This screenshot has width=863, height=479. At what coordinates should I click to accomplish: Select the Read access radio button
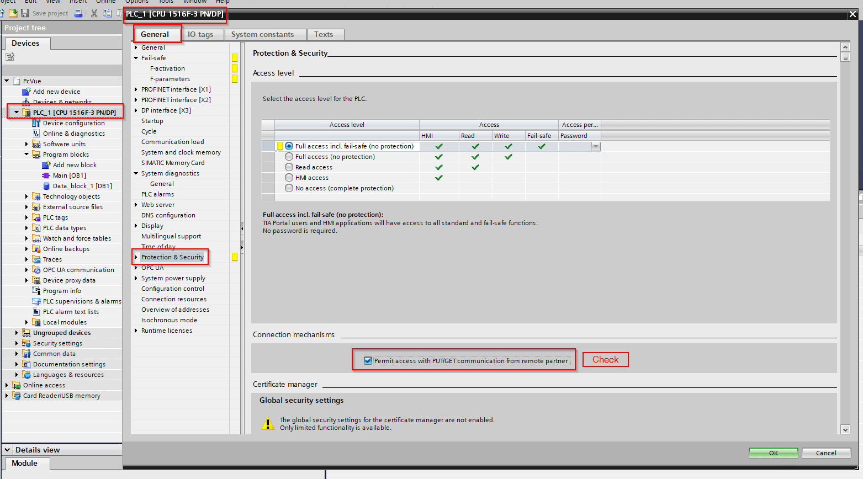[x=289, y=167]
